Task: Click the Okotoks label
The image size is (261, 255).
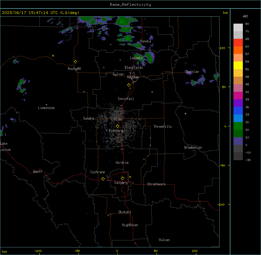Action: 125,212
